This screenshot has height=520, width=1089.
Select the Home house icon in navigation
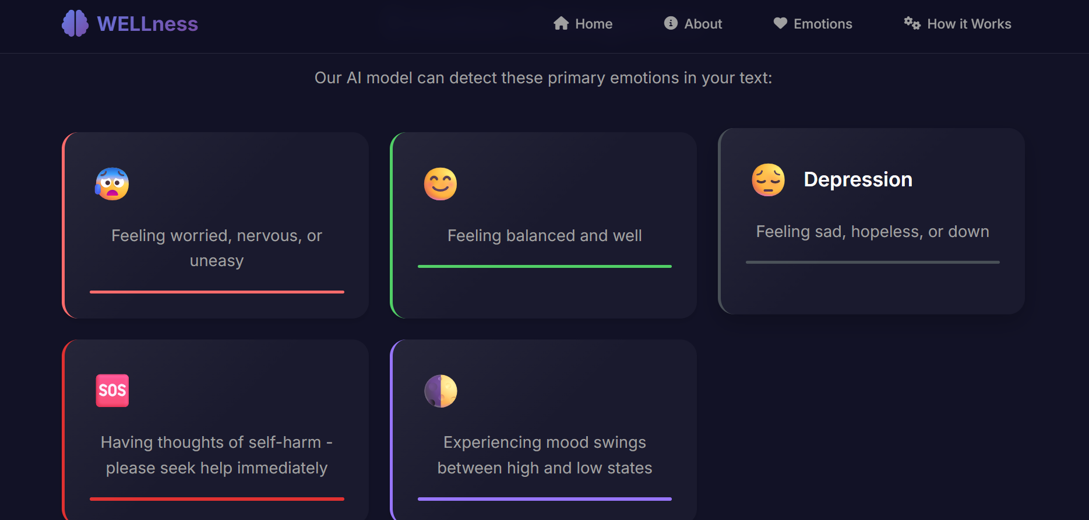point(560,23)
